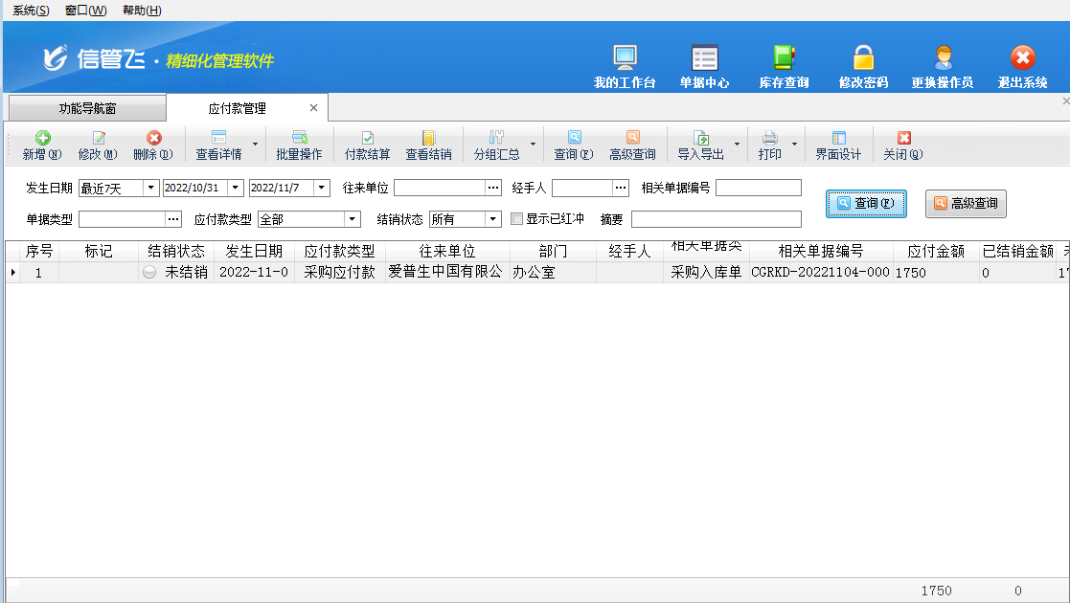Image resolution: width=1070 pixels, height=603 pixels.
Task: Click the blue 查询 search button
Action: [x=866, y=203]
